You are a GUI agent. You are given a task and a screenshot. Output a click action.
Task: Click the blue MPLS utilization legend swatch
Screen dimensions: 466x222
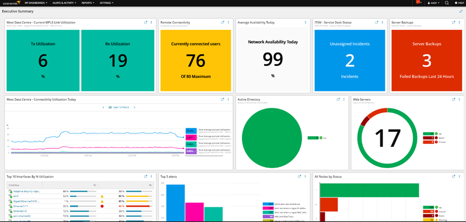click(x=191, y=130)
